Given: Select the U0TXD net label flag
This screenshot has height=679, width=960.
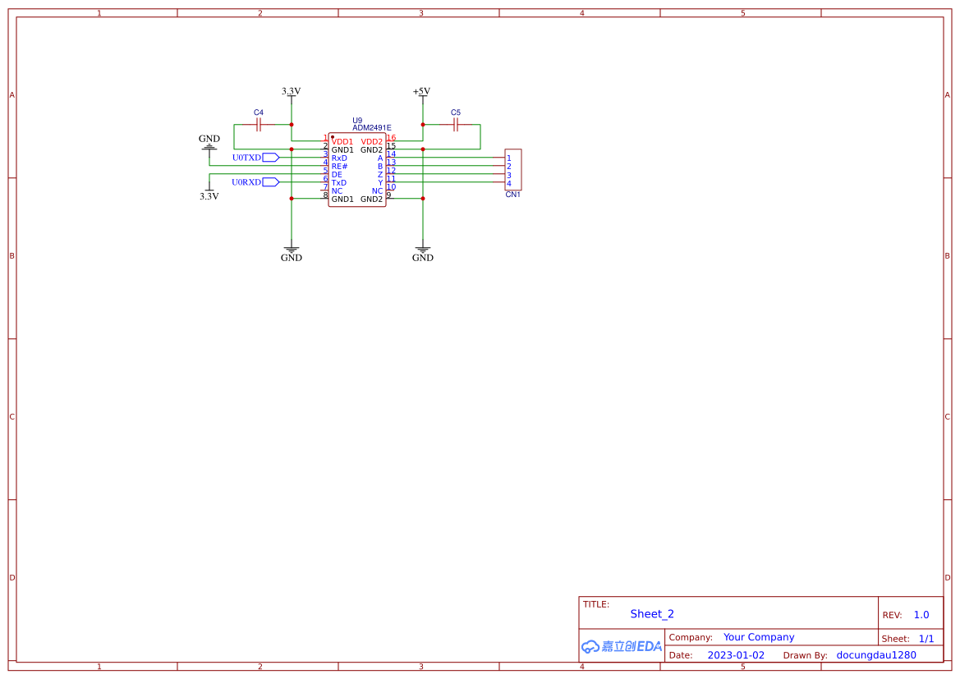Looking at the screenshot, I should coord(257,157).
